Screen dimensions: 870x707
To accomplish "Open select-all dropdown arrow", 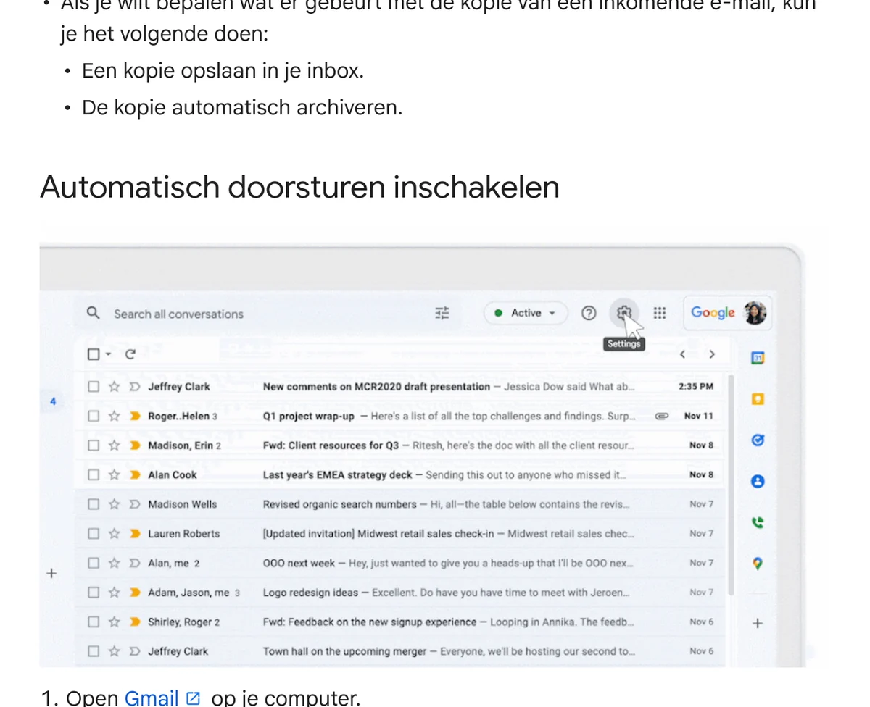I will (109, 354).
